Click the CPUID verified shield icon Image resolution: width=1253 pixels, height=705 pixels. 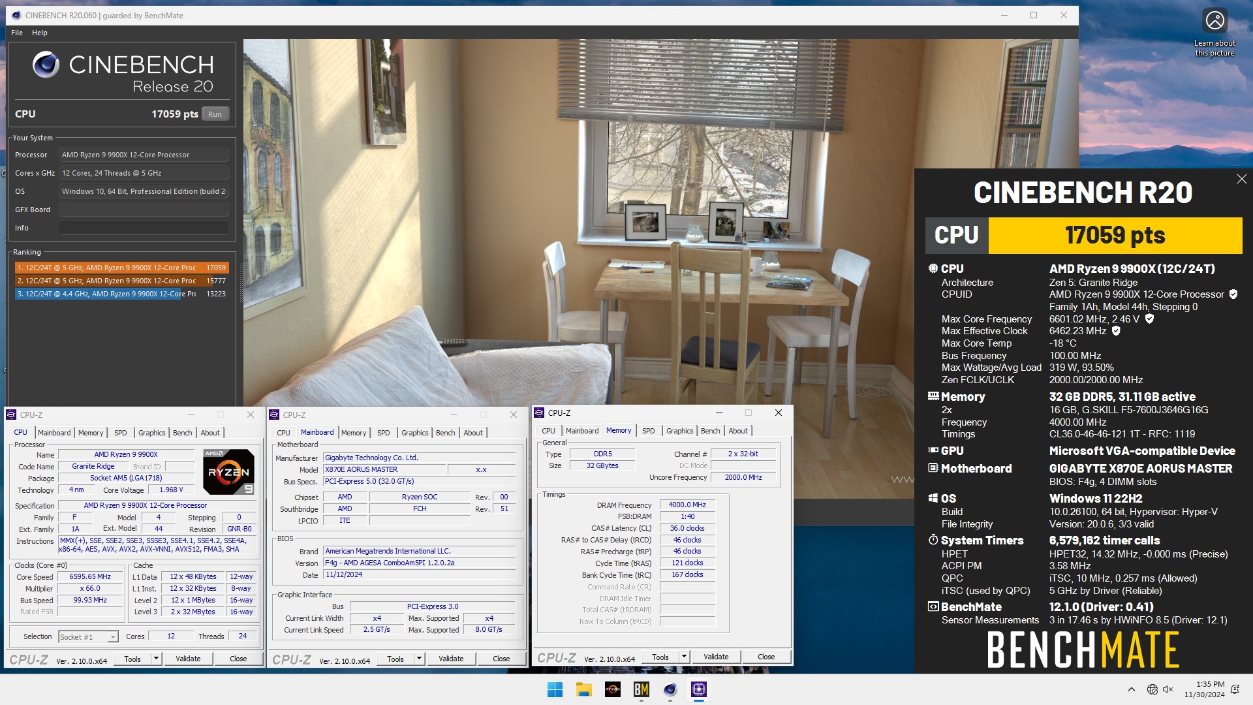(x=1233, y=294)
